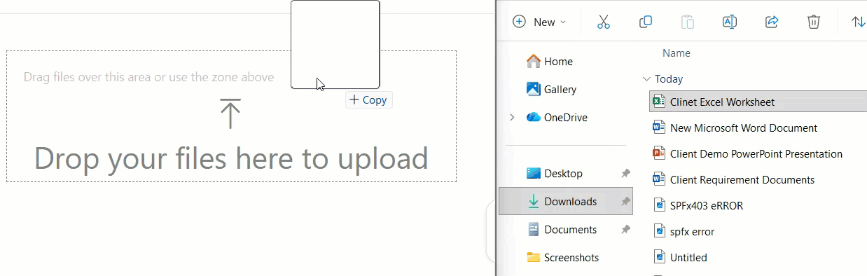Screen dimensions: 867x276
Task: Open the New dropdown button
Action: pos(539,22)
